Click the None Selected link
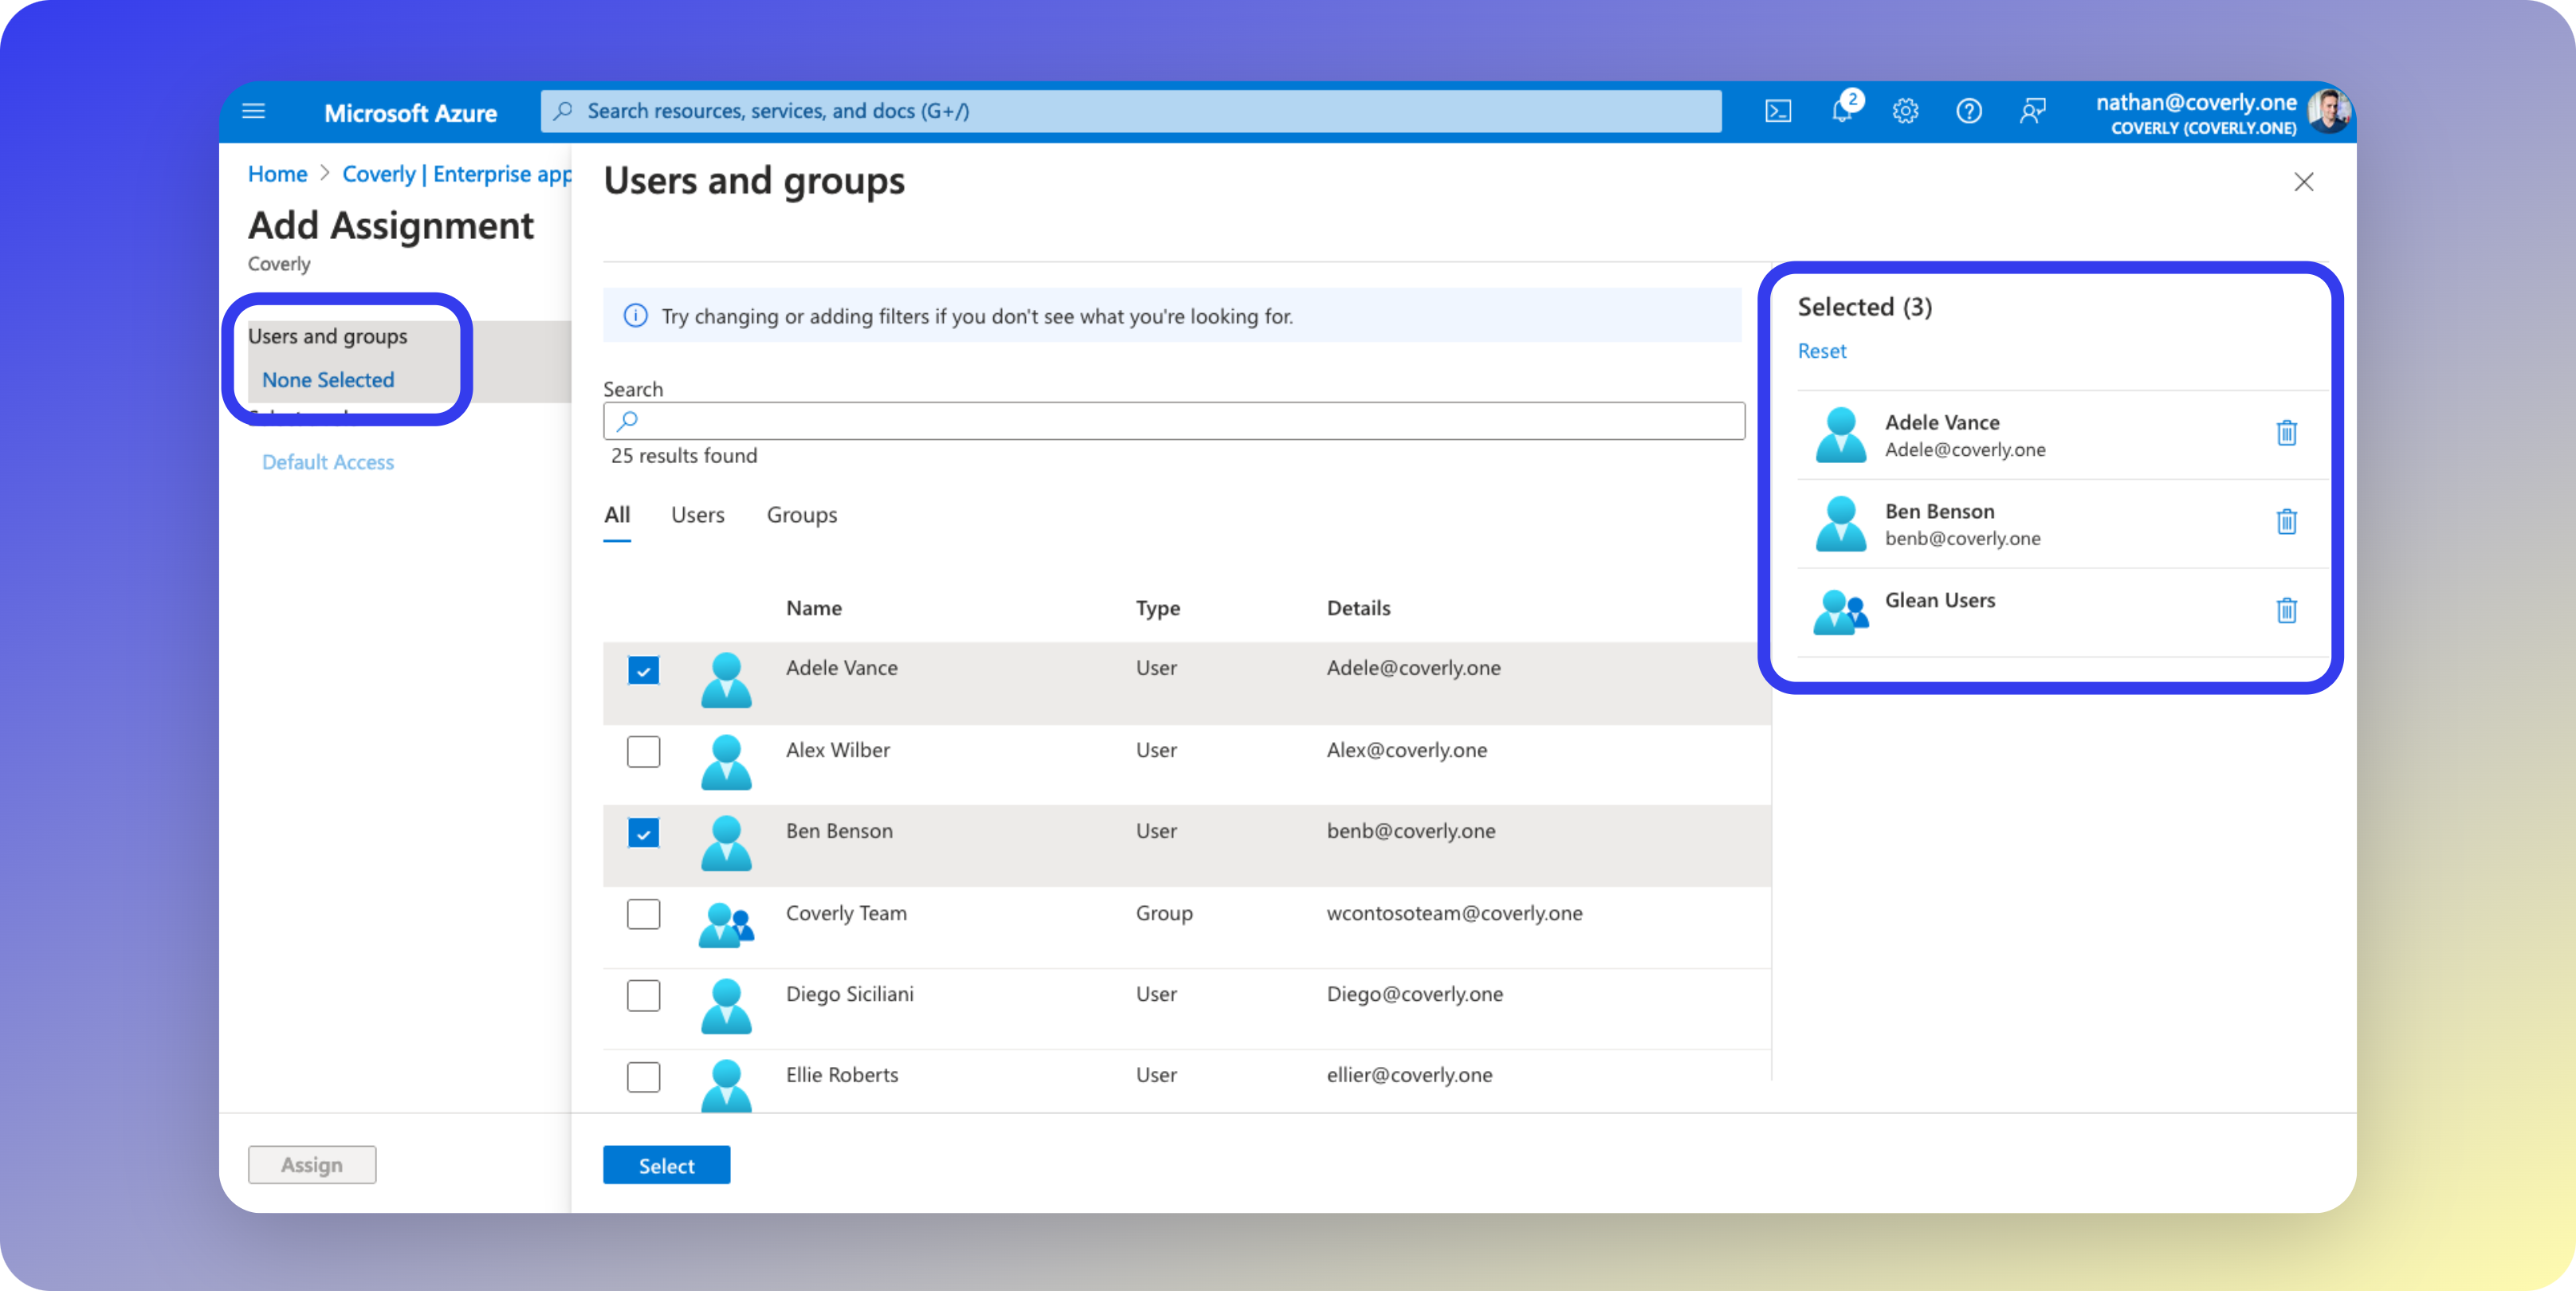Screen dimensions: 2576x1291 point(328,380)
